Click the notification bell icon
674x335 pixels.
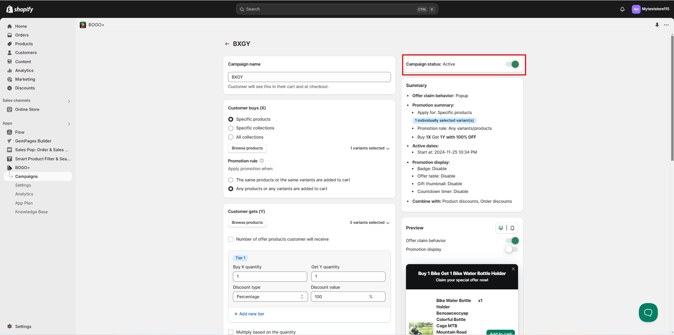click(x=622, y=9)
